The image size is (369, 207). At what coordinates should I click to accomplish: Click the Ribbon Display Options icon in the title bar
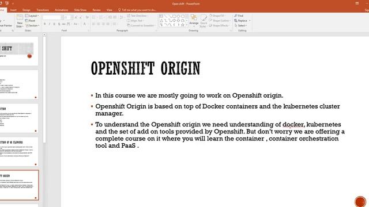tap(357, 3)
